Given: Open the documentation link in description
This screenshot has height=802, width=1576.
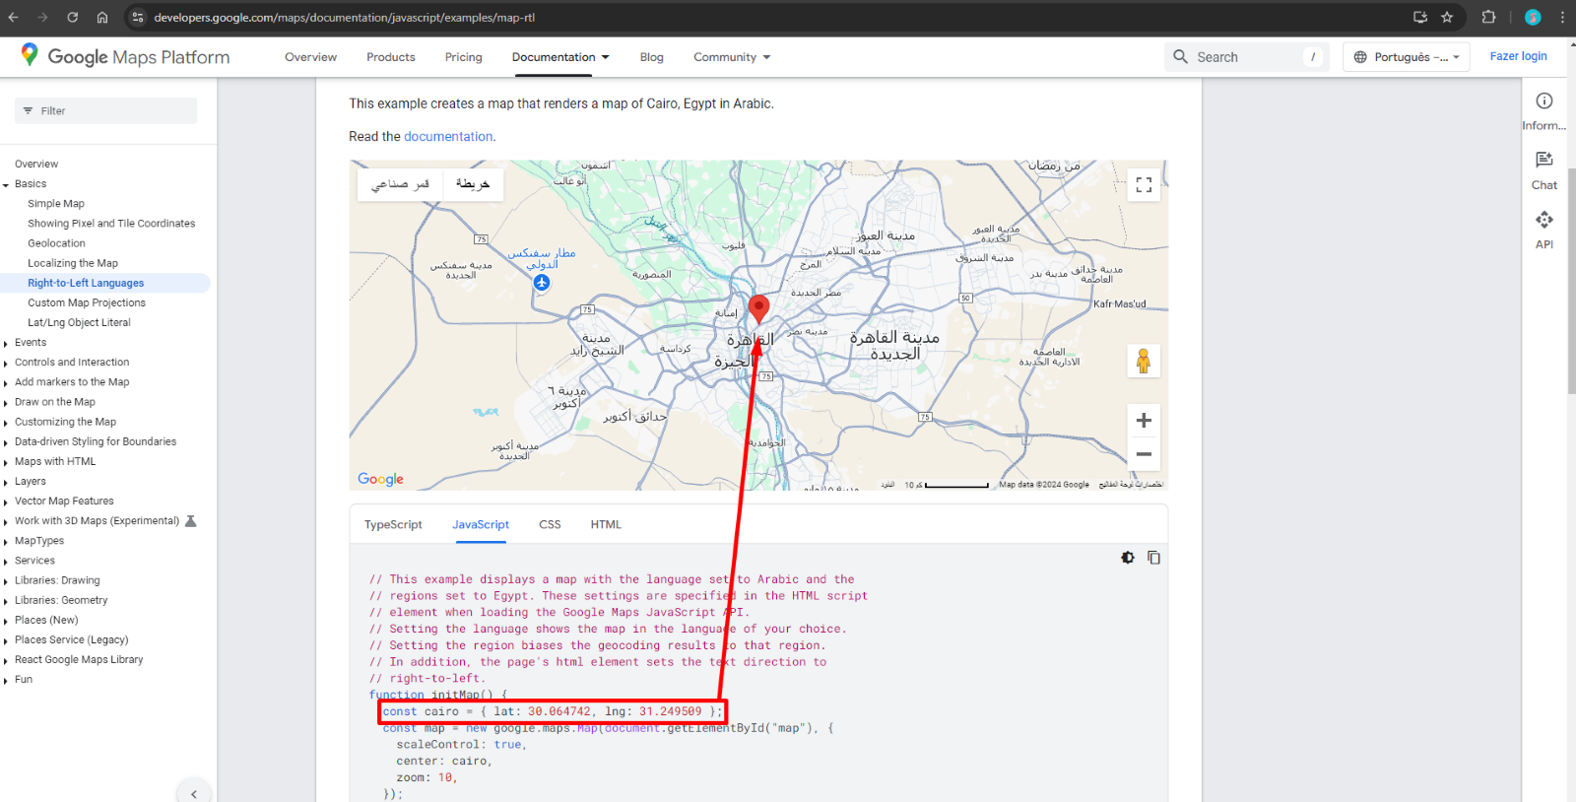Looking at the screenshot, I should [x=448, y=137].
